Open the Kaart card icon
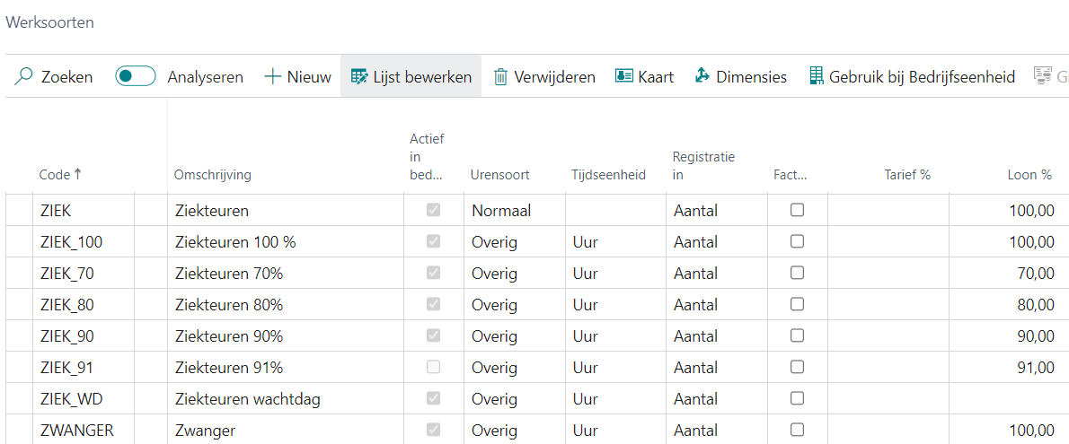 point(624,77)
